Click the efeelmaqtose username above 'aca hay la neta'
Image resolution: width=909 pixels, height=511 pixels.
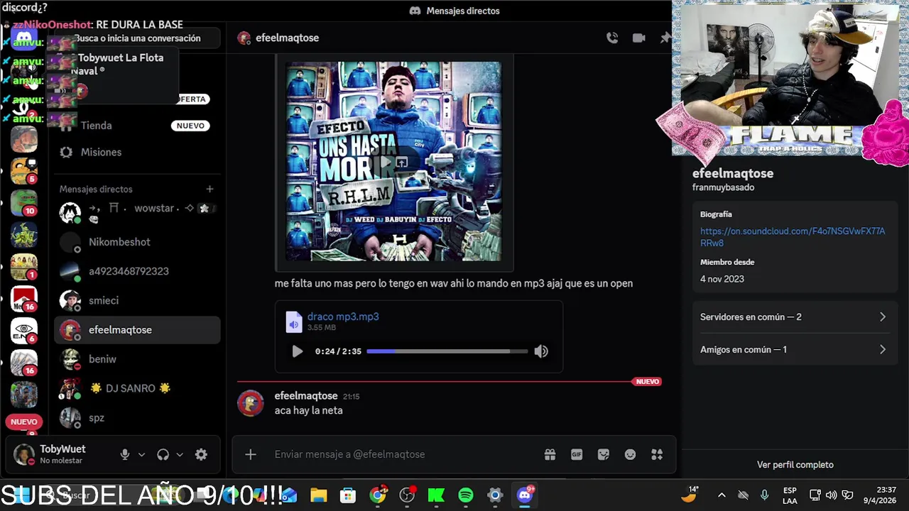pyautogui.click(x=306, y=396)
